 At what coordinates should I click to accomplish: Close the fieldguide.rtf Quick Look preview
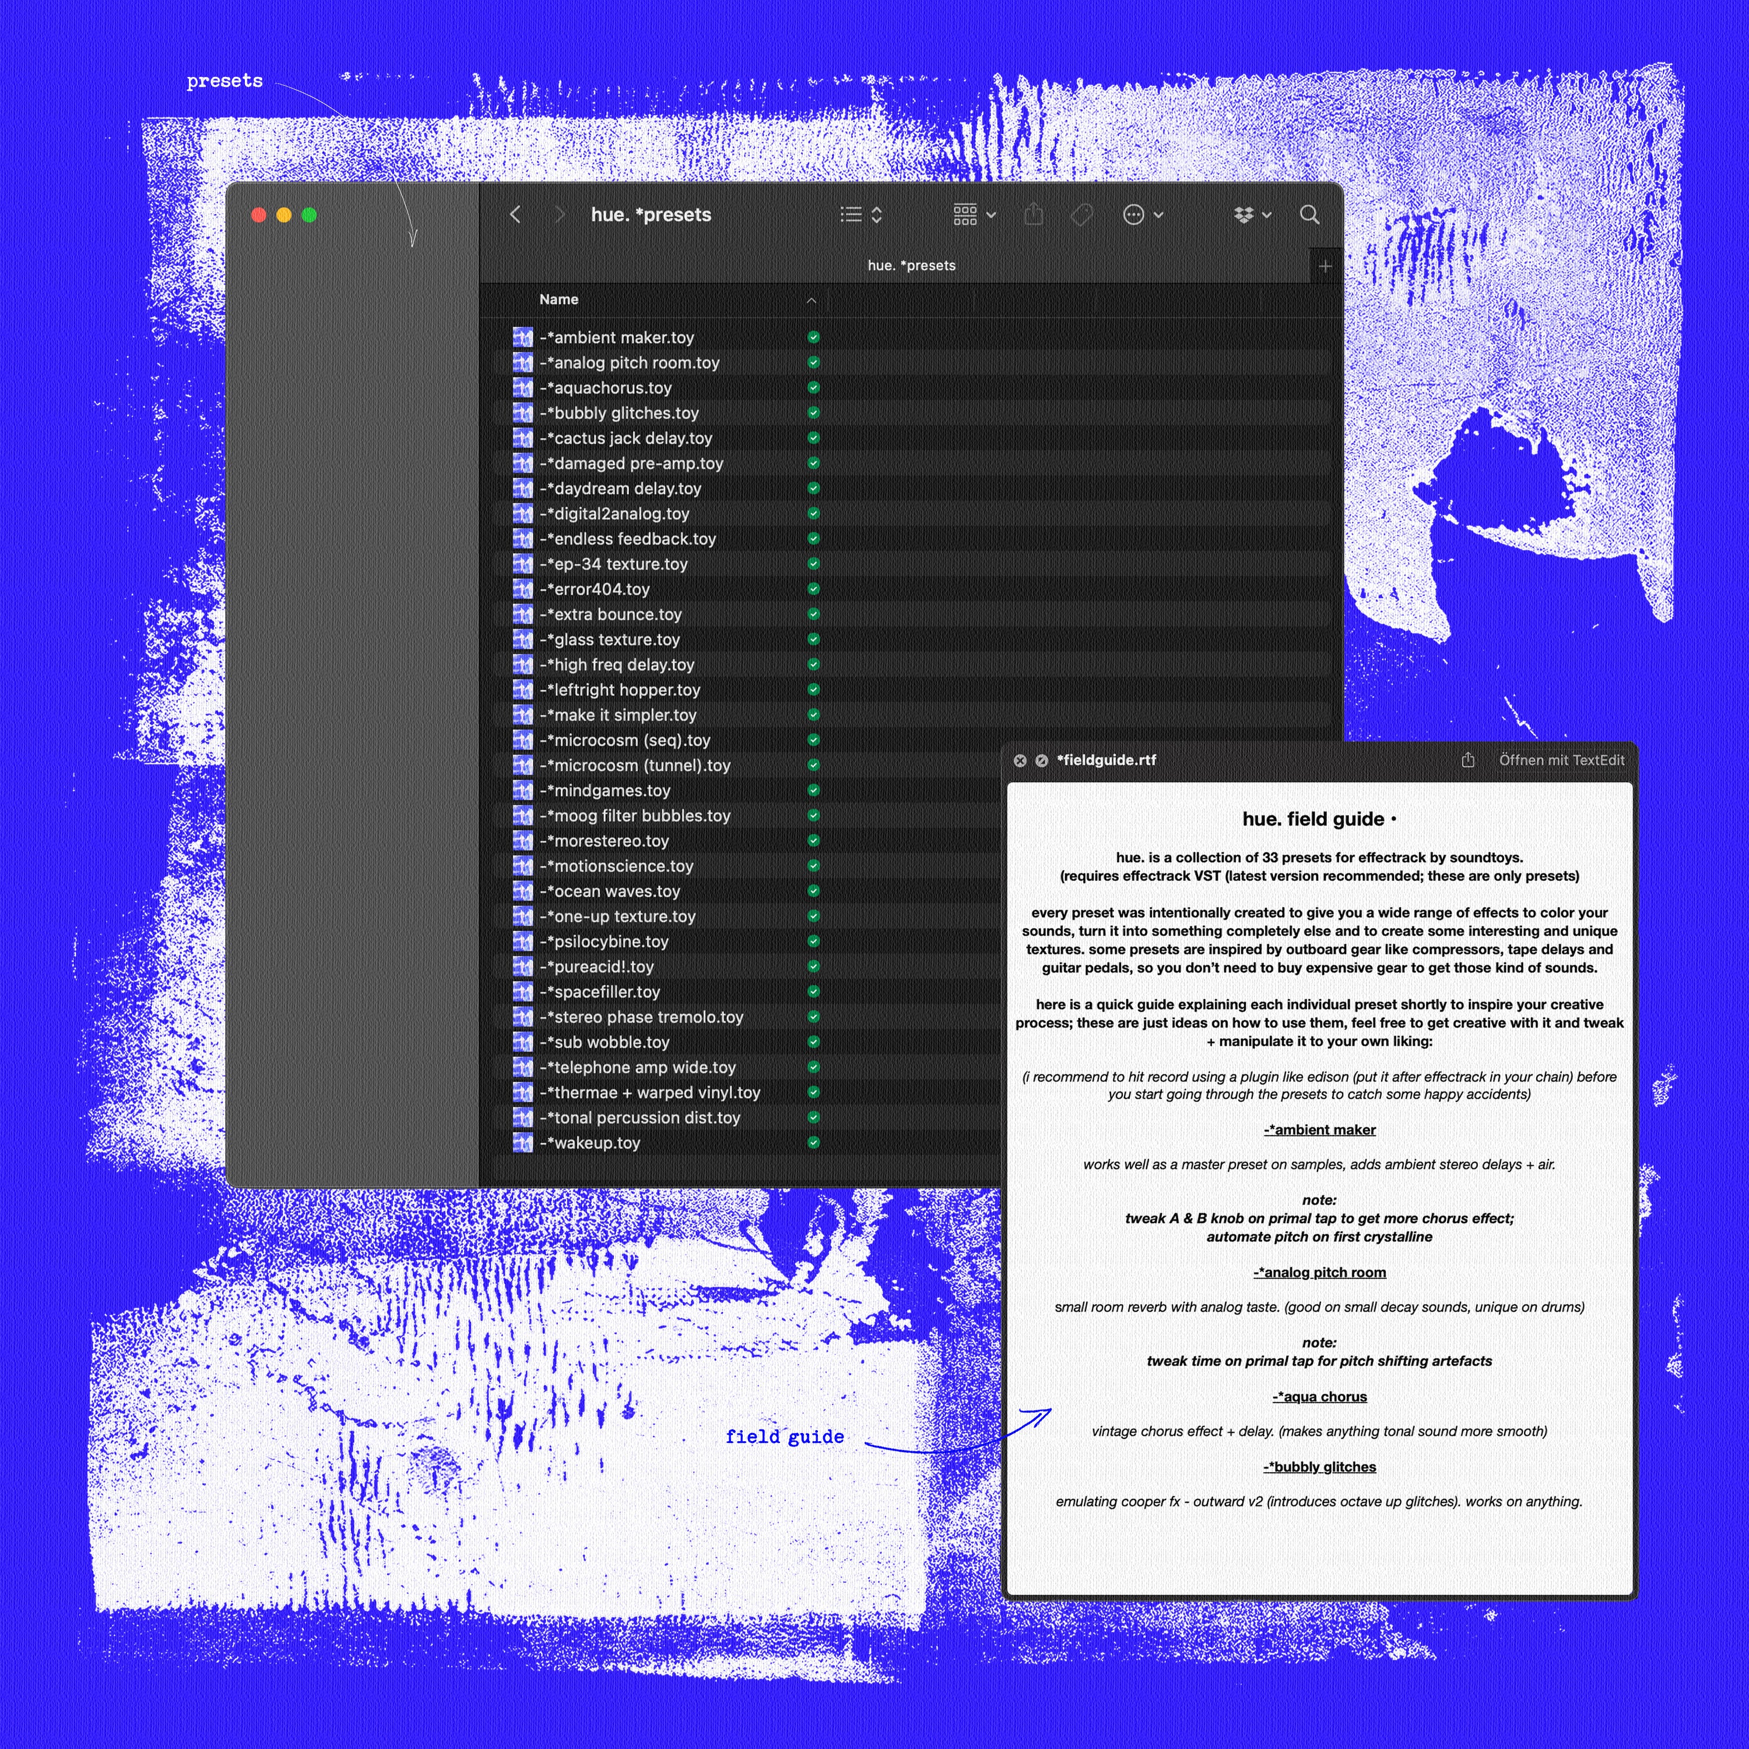1020,760
